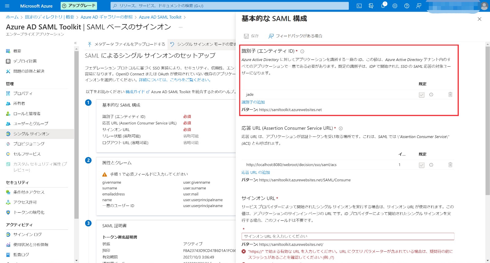Screen dimensions: 490x263
Task: Open the Azure AD SAML Toolkit breadcrumb
Action: 160,17
